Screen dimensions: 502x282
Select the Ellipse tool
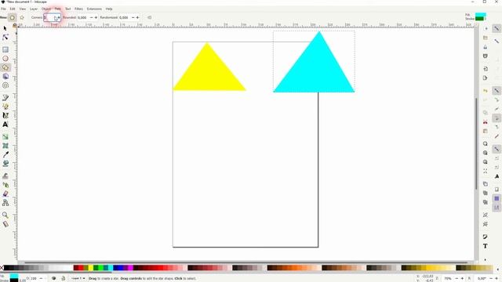[x=5, y=59]
